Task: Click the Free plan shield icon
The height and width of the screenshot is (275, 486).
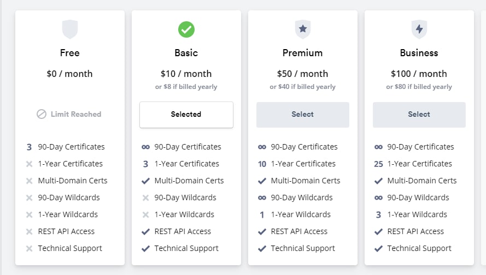Action: click(x=70, y=29)
